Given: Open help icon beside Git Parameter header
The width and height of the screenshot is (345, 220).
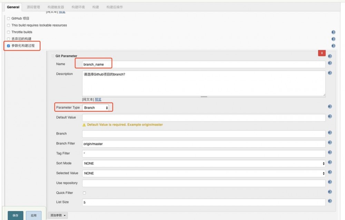Looking at the screenshot, I should click(330, 56).
